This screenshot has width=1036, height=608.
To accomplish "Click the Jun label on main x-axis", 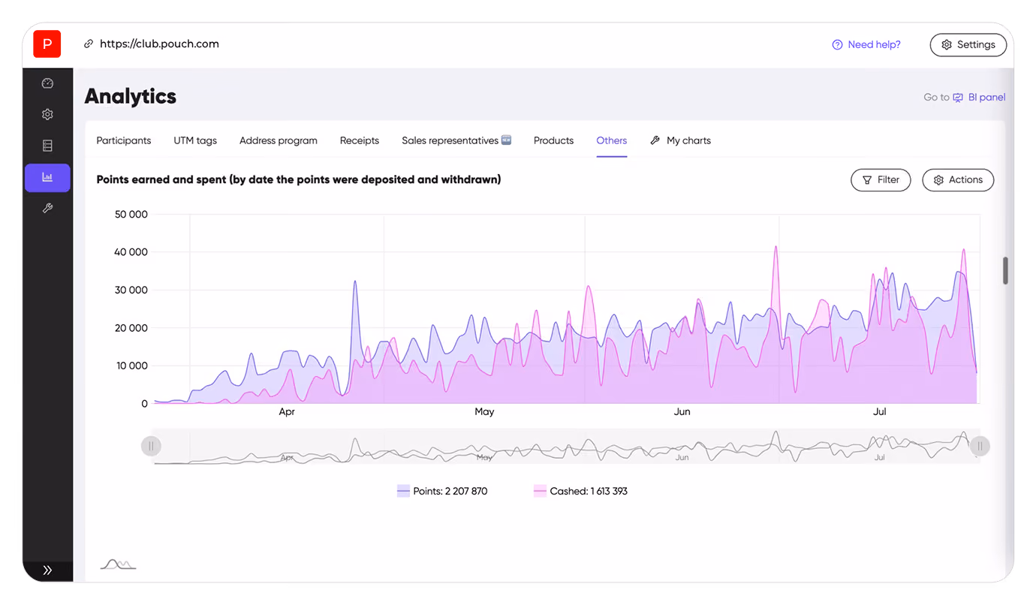I will 682,412.
